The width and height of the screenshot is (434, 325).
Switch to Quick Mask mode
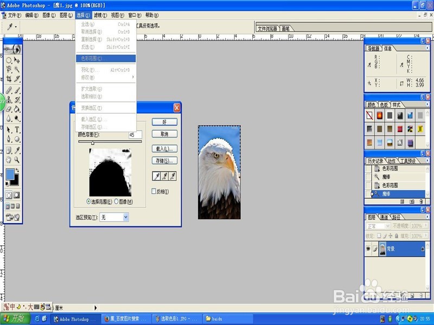(17, 196)
